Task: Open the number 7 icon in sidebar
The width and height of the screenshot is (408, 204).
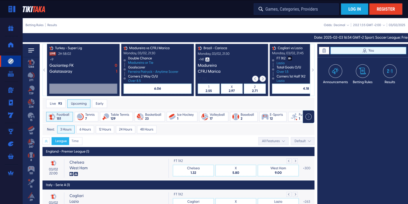Action: click(11, 115)
